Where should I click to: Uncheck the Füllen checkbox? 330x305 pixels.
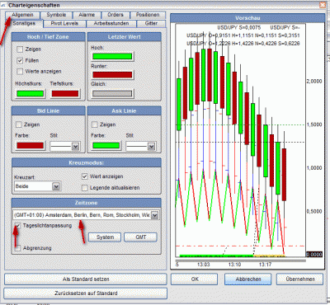[x=20, y=60]
